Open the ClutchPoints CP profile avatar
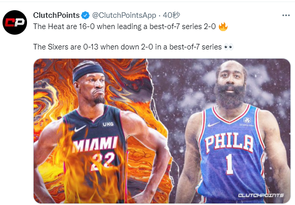The image size is (295, 205). click(15, 22)
